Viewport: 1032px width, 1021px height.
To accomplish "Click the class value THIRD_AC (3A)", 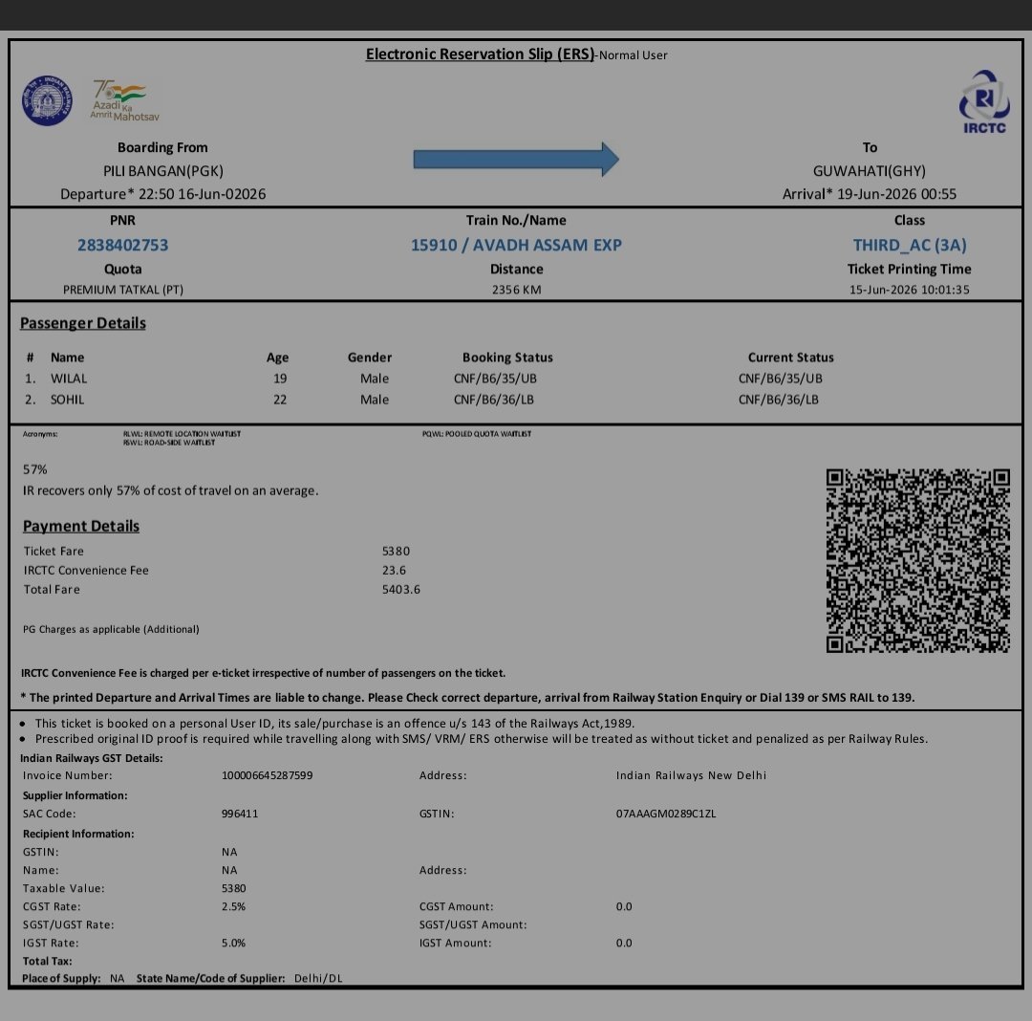I will 910,245.
